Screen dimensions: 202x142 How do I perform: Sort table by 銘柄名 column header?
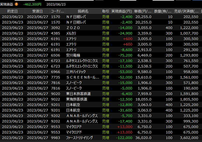[x=83, y=11]
